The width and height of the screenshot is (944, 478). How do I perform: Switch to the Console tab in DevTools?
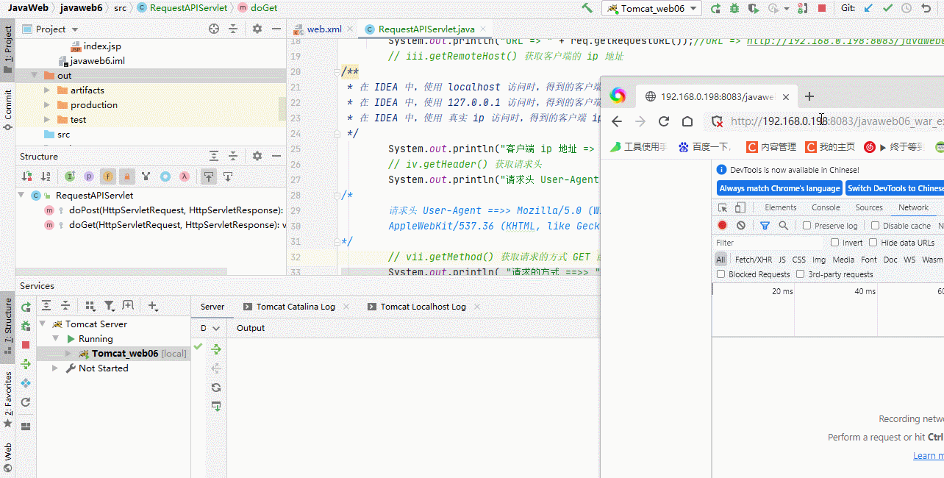coord(825,207)
